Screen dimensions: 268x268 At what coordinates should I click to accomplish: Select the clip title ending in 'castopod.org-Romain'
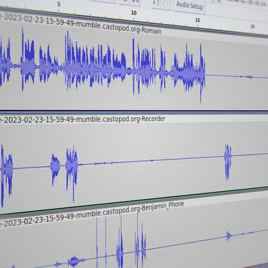tap(80, 24)
